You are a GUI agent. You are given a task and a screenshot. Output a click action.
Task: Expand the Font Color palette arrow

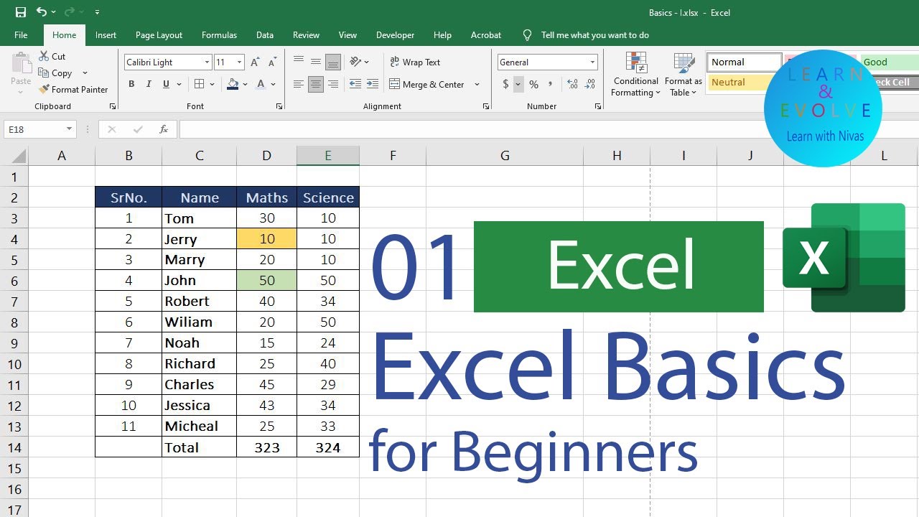[274, 84]
